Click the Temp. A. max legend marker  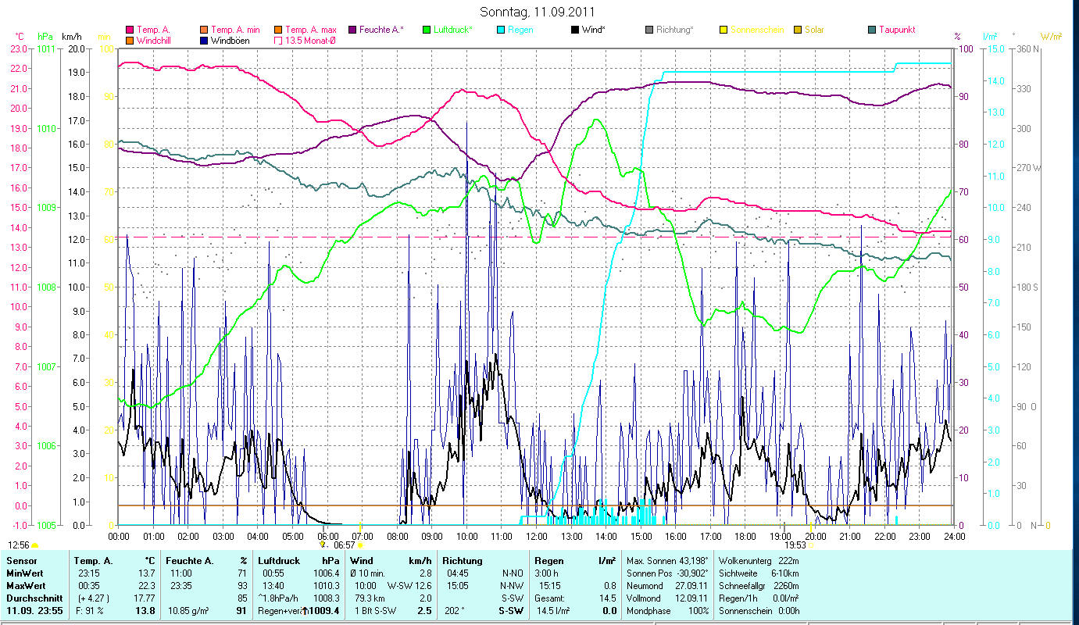click(x=278, y=30)
